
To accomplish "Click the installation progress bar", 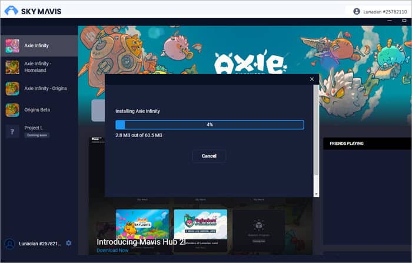I will 210,125.
